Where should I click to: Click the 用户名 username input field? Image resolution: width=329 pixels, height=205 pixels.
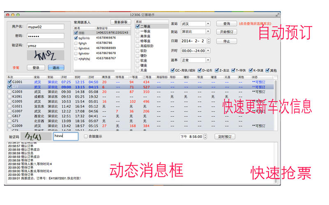[46, 27]
